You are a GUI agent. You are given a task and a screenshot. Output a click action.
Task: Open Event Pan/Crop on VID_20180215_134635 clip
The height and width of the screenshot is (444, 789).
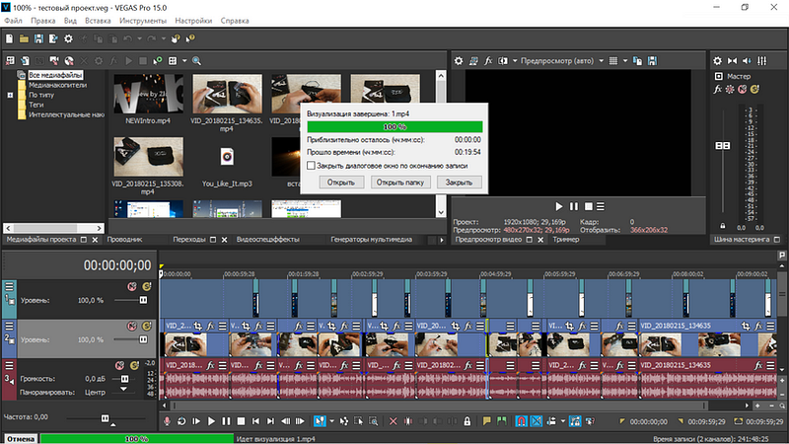[x=746, y=327]
